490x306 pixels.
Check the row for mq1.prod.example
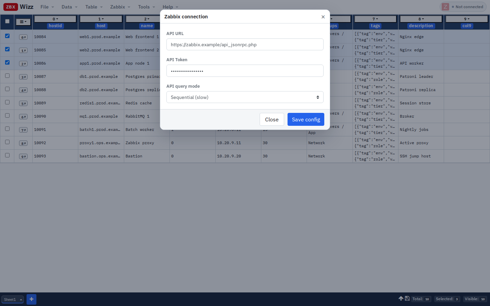pos(7,115)
